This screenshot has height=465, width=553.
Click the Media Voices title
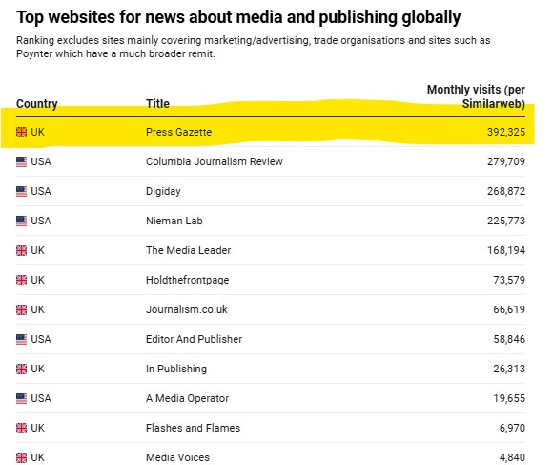coord(177,458)
